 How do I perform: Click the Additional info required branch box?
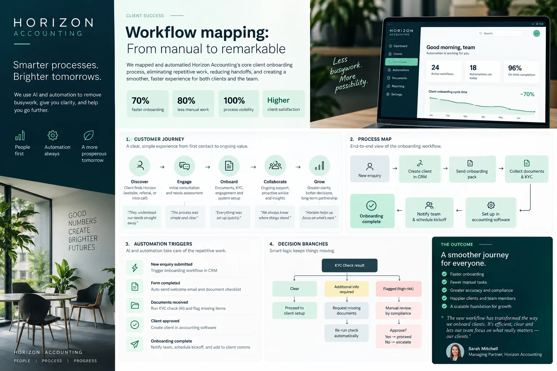click(x=347, y=289)
